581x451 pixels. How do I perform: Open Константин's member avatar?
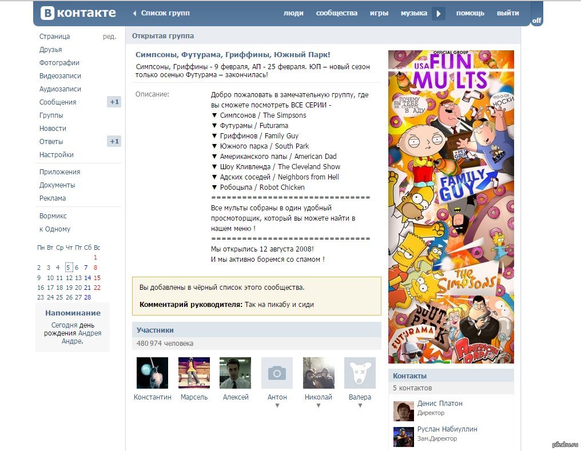[x=152, y=373]
